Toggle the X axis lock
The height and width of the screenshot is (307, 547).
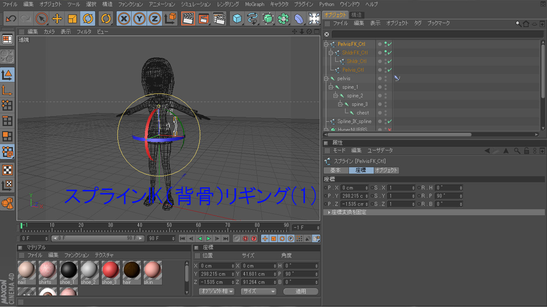124,19
